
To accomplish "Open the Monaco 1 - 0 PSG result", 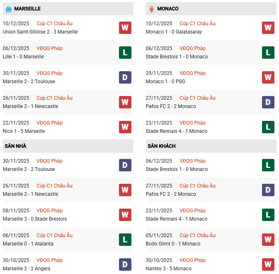I will (x=165, y=82).
